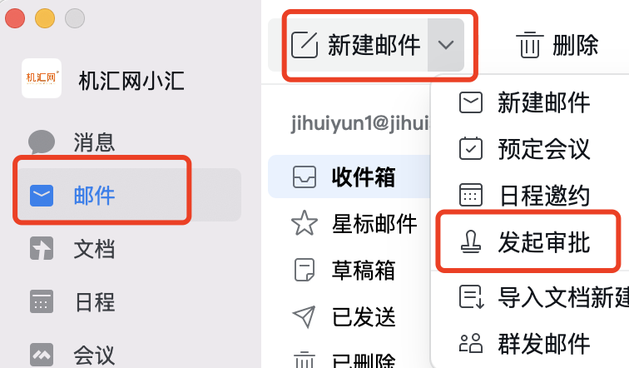
Task: Select 发起审批 stamp menu entry
Action: pyautogui.click(x=529, y=242)
